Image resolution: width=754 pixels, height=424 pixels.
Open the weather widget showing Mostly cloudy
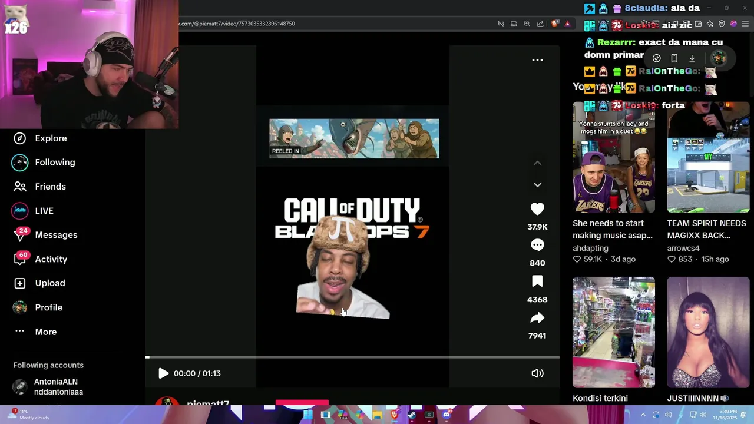pos(28,415)
